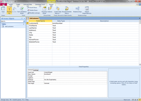Open the Property Sheet pane
141x101 pixels.
(x=44, y=10)
